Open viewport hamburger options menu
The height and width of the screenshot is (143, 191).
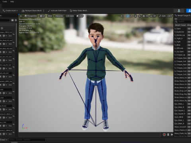pyautogui.click(x=21, y=16)
